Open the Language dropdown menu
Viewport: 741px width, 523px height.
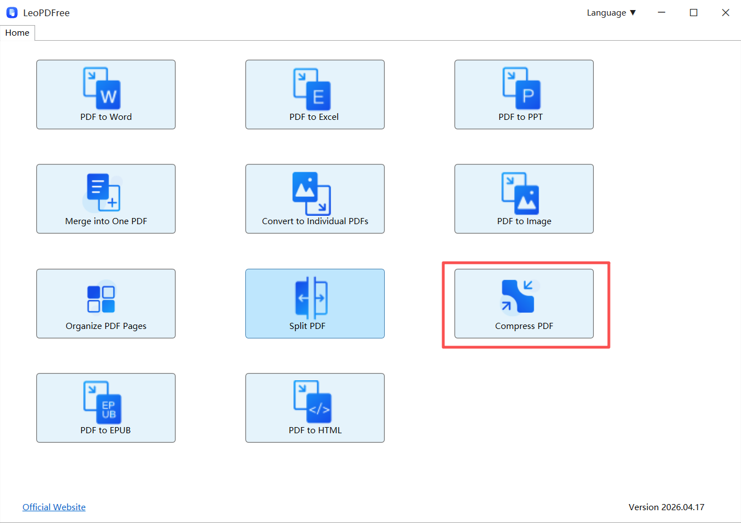611,13
